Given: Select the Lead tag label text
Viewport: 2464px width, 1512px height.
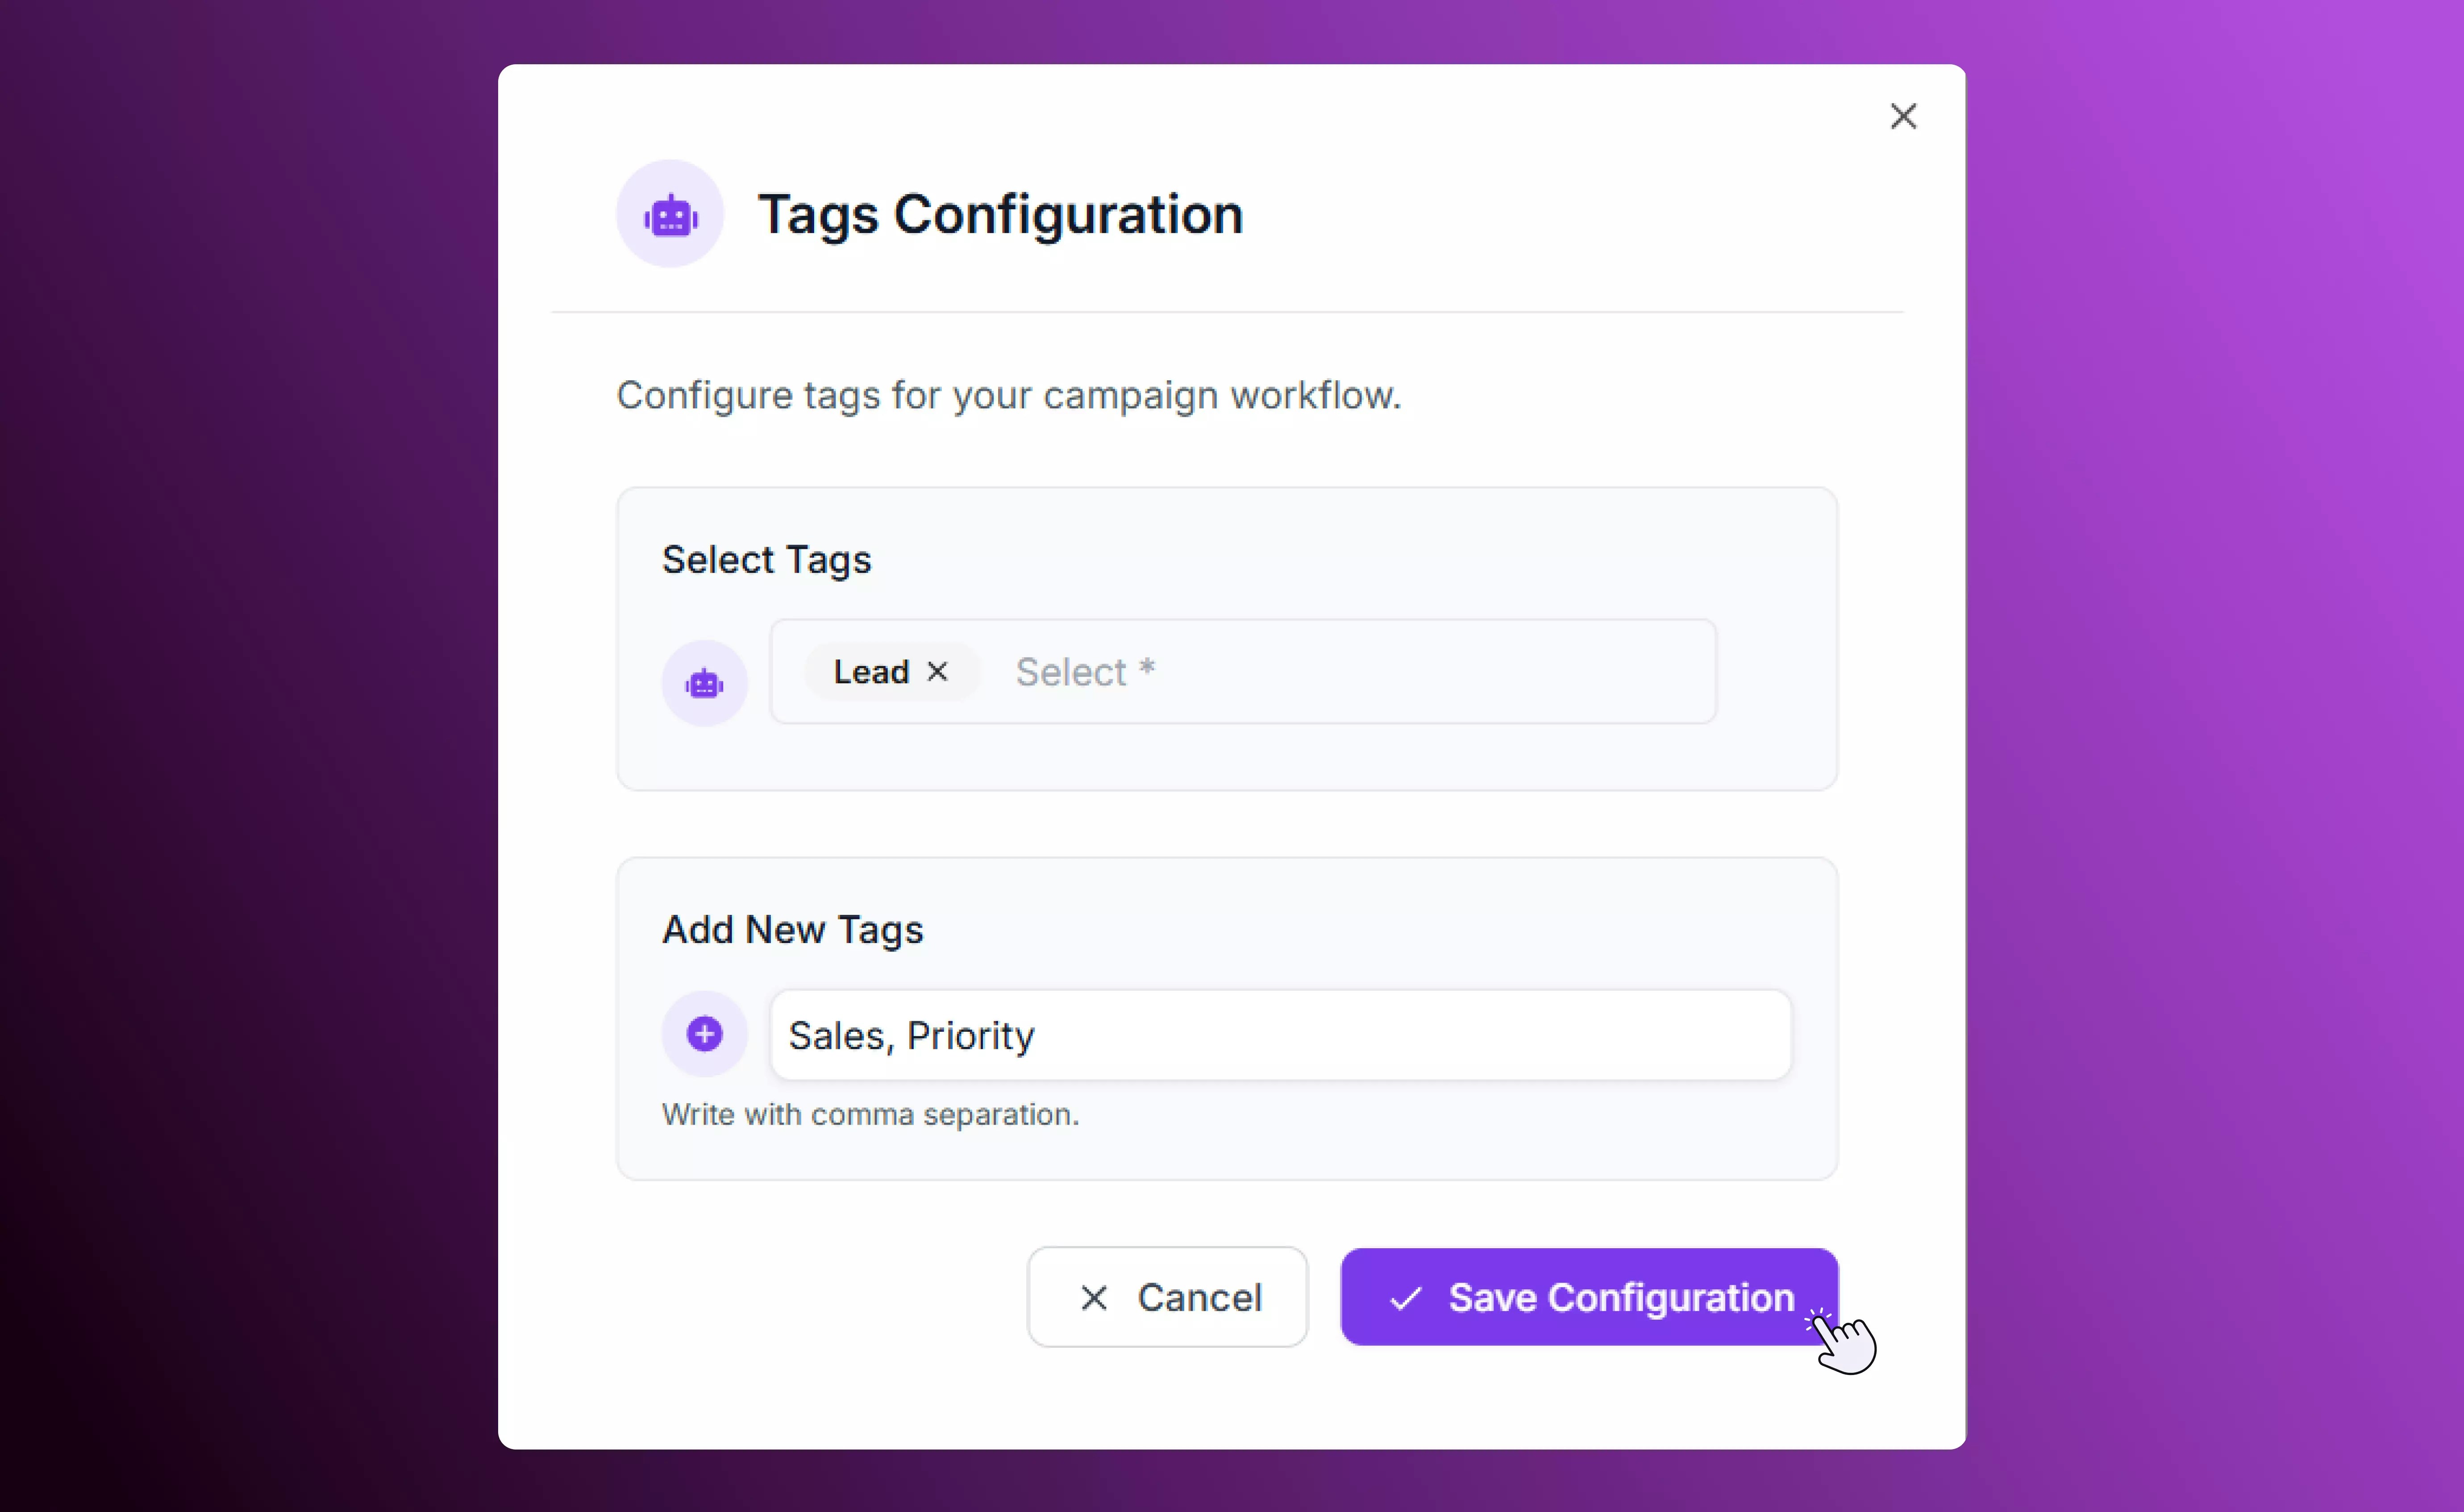Looking at the screenshot, I should point(872,671).
